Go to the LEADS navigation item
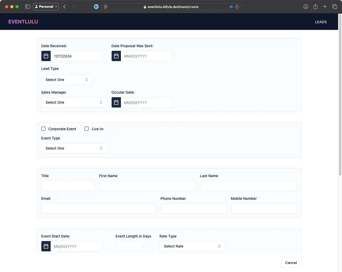 [x=321, y=22]
